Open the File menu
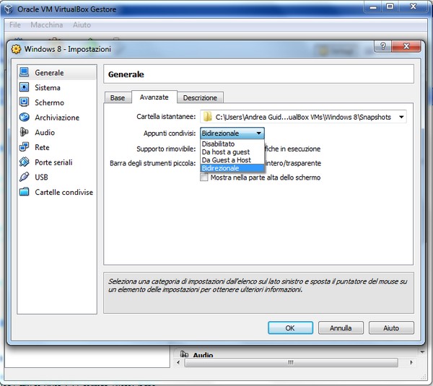 click(x=15, y=25)
